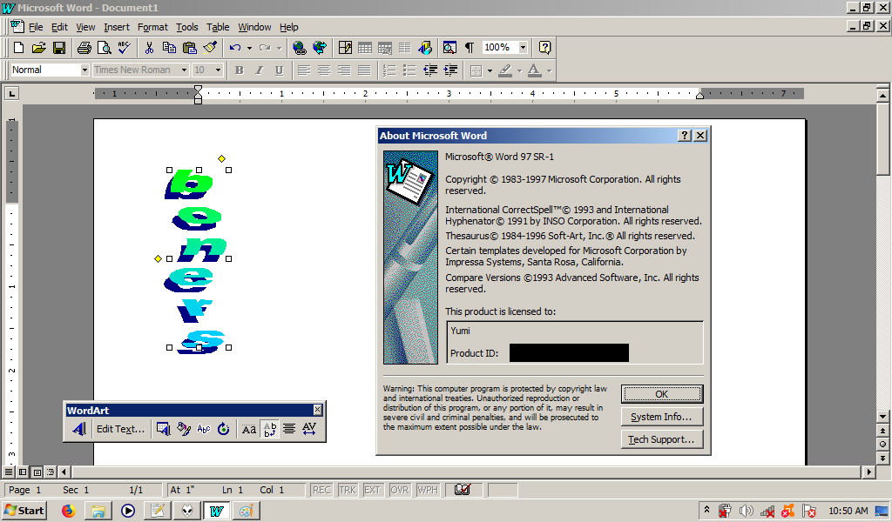Open the Windows Start menu

[24, 511]
